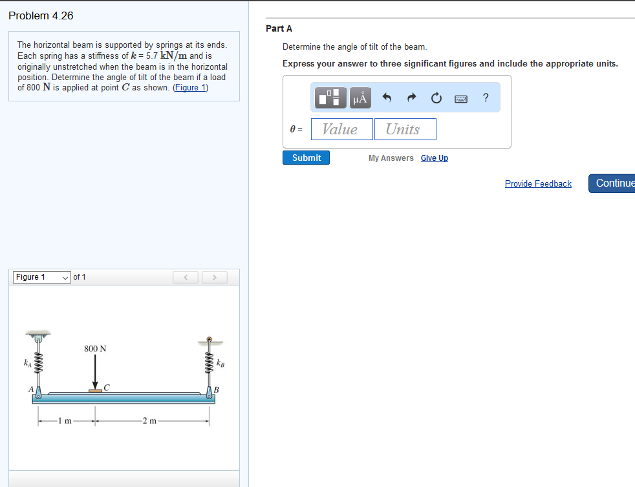Image resolution: width=635 pixels, height=487 pixels.
Task: Click the Provide Feedback link
Action: (538, 184)
